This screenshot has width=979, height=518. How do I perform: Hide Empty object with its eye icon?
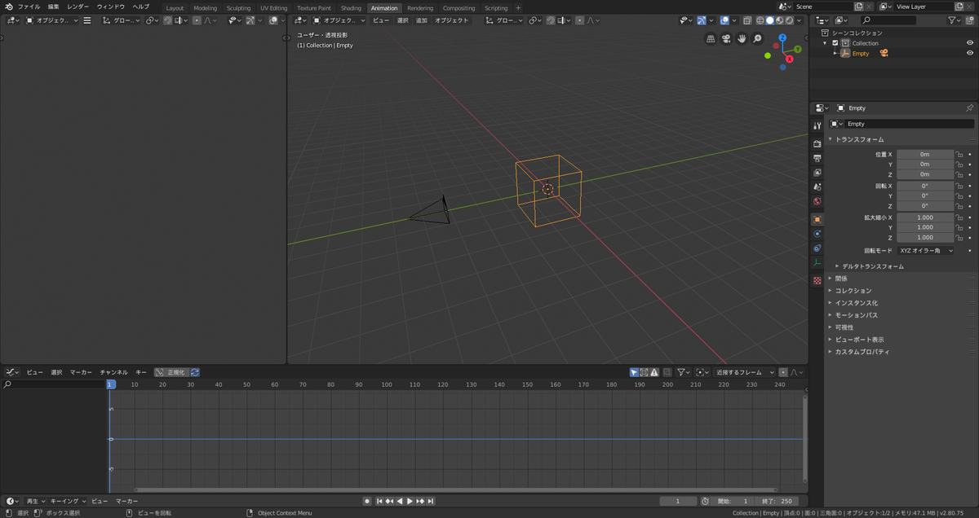pos(970,53)
